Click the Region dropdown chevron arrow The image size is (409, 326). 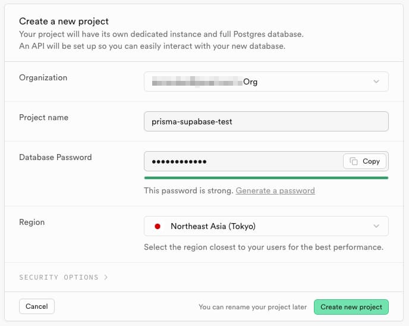(376, 226)
